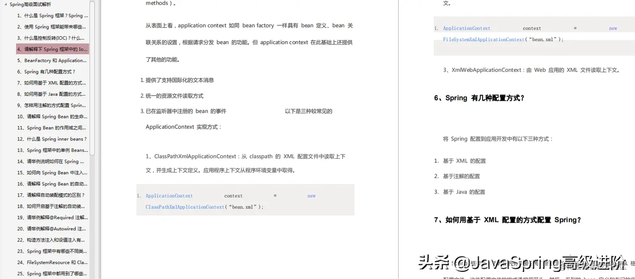635x279 pixels.
Task: Click the blue ClassPathXmlApplicationContext code text
Action: pyautogui.click(x=184, y=207)
